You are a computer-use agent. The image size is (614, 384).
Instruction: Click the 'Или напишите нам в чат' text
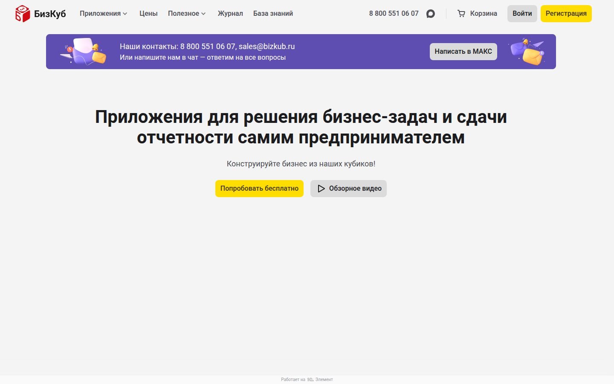pos(203,58)
